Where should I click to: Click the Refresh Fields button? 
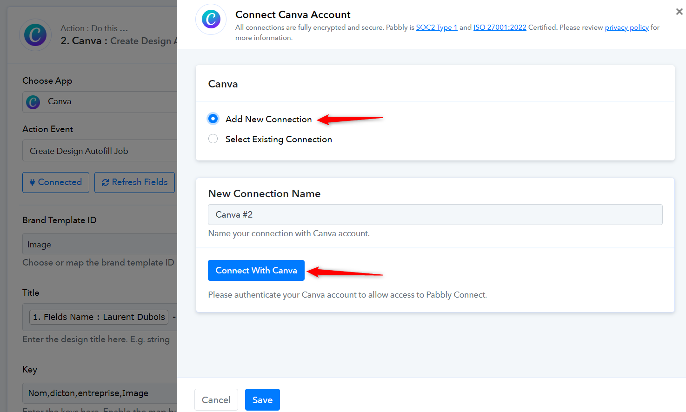(134, 182)
